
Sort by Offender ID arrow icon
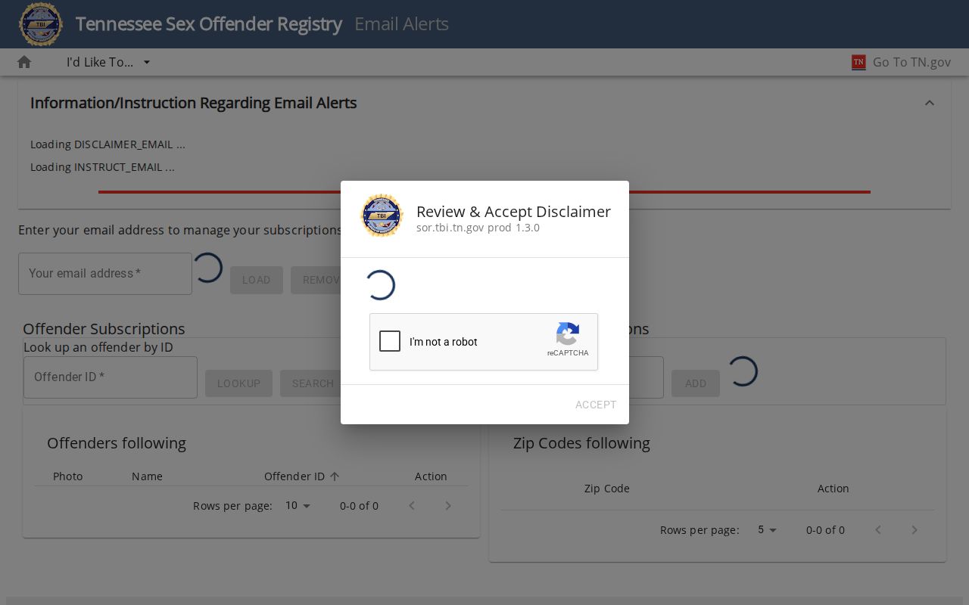(x=335, y=476)
